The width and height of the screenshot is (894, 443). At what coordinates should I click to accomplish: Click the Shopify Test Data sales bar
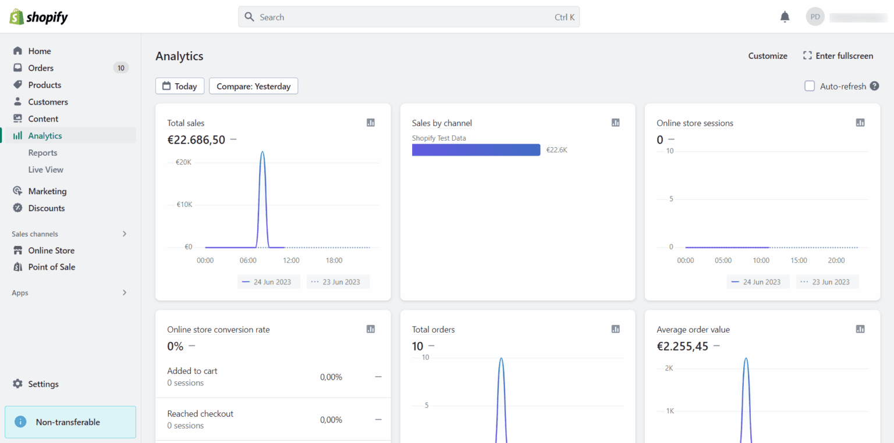pos(476,150)
